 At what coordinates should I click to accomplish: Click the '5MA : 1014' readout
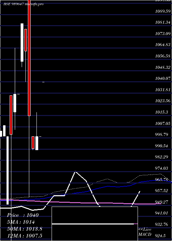(21, 222)
